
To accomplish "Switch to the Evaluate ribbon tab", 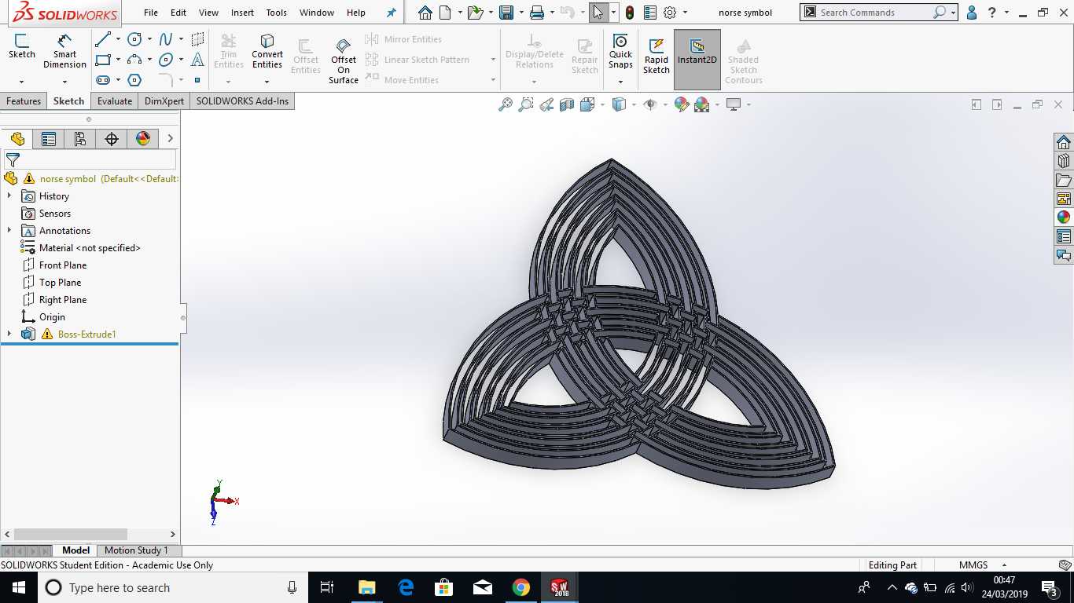I will [115, 101].
